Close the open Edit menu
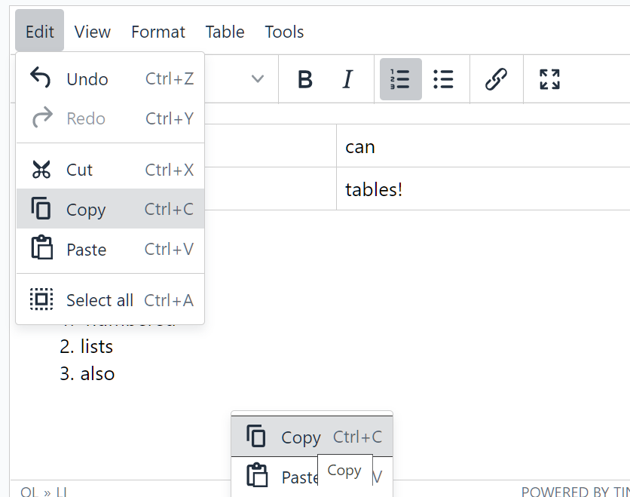The image size is (630, 497). point(40,32)
